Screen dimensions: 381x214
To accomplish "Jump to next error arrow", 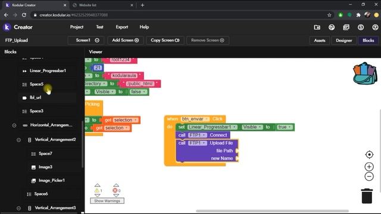I will pos(116,196).
